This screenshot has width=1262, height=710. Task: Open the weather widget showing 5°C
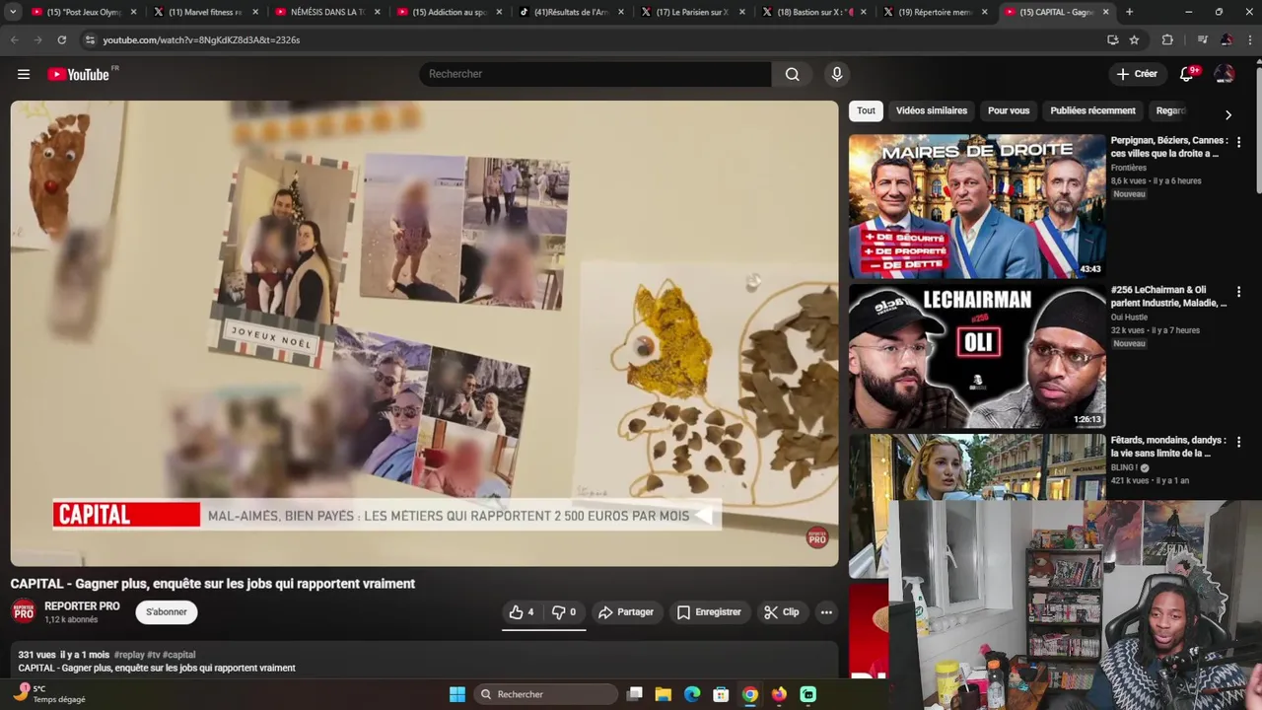tap(51, 694)
